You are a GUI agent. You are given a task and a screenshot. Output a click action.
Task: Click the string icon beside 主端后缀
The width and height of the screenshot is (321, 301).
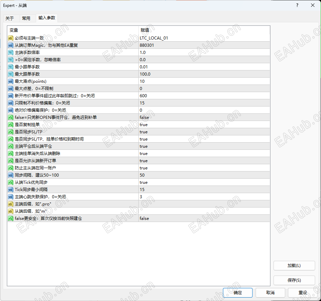pos(11,204)
